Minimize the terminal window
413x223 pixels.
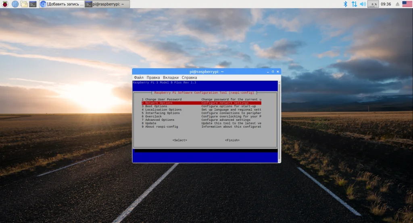click(x=268, y=72)
